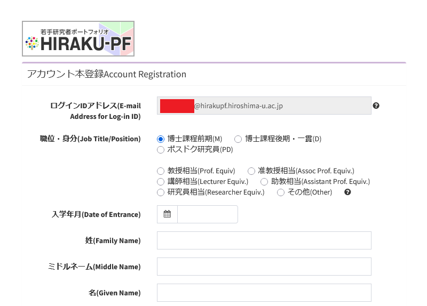Click the Given Name input field

coord(264,293)
